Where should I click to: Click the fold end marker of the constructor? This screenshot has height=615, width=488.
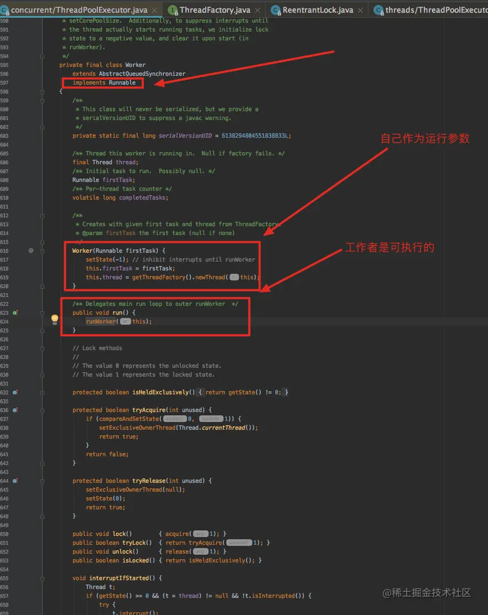(43, 286)
